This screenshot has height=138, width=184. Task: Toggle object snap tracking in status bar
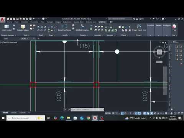click(x=136, y=113)
